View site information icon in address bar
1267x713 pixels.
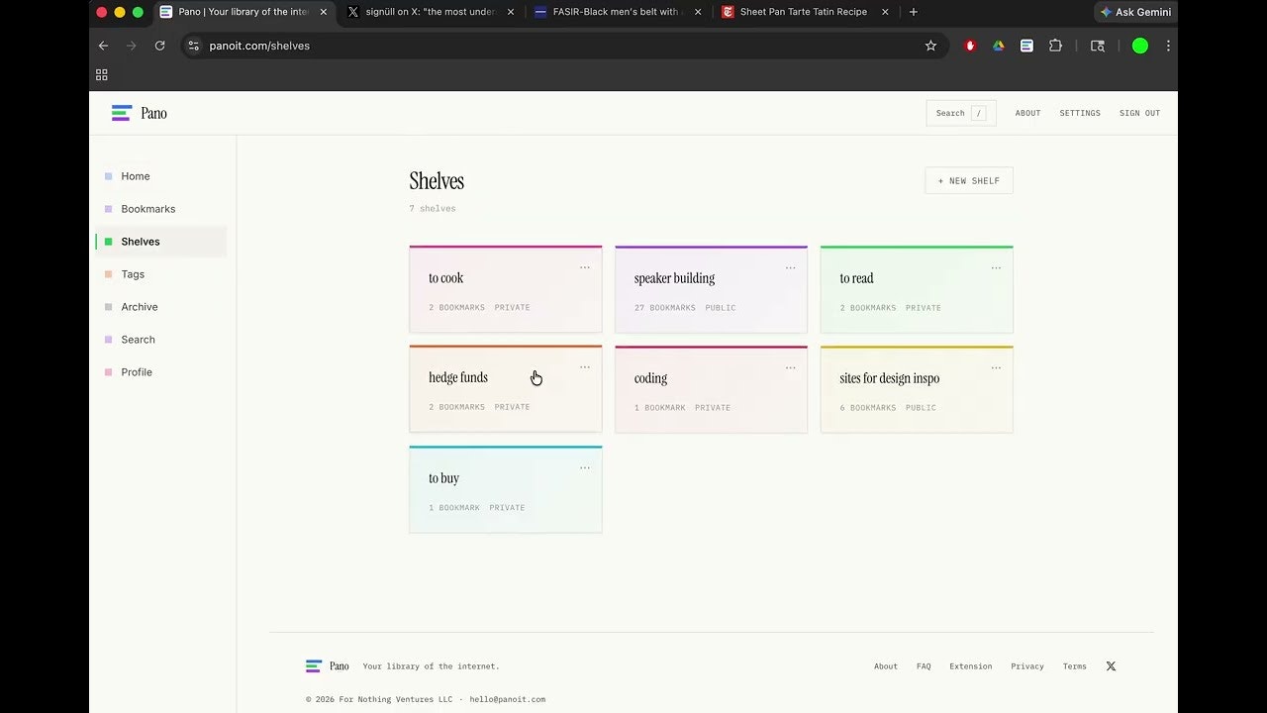[x=194, y=46]
